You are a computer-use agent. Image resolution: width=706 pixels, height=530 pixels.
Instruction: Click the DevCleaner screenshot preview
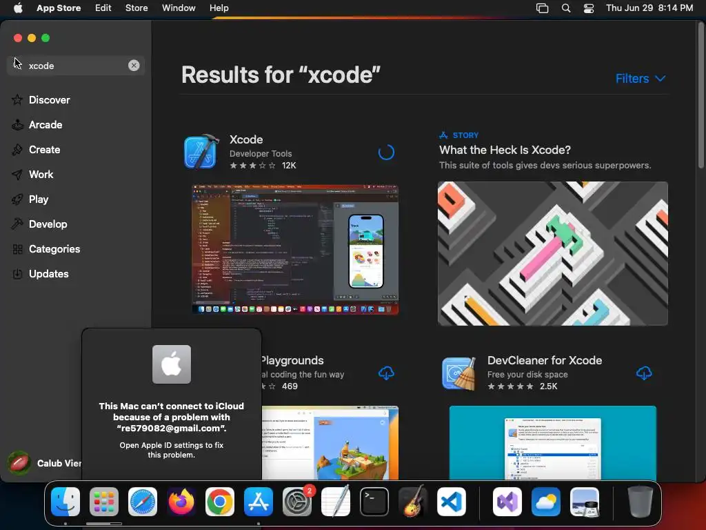coord(552,442)
